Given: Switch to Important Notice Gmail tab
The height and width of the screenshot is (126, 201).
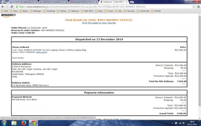Looking at the screenshot, I should [83, 2].
